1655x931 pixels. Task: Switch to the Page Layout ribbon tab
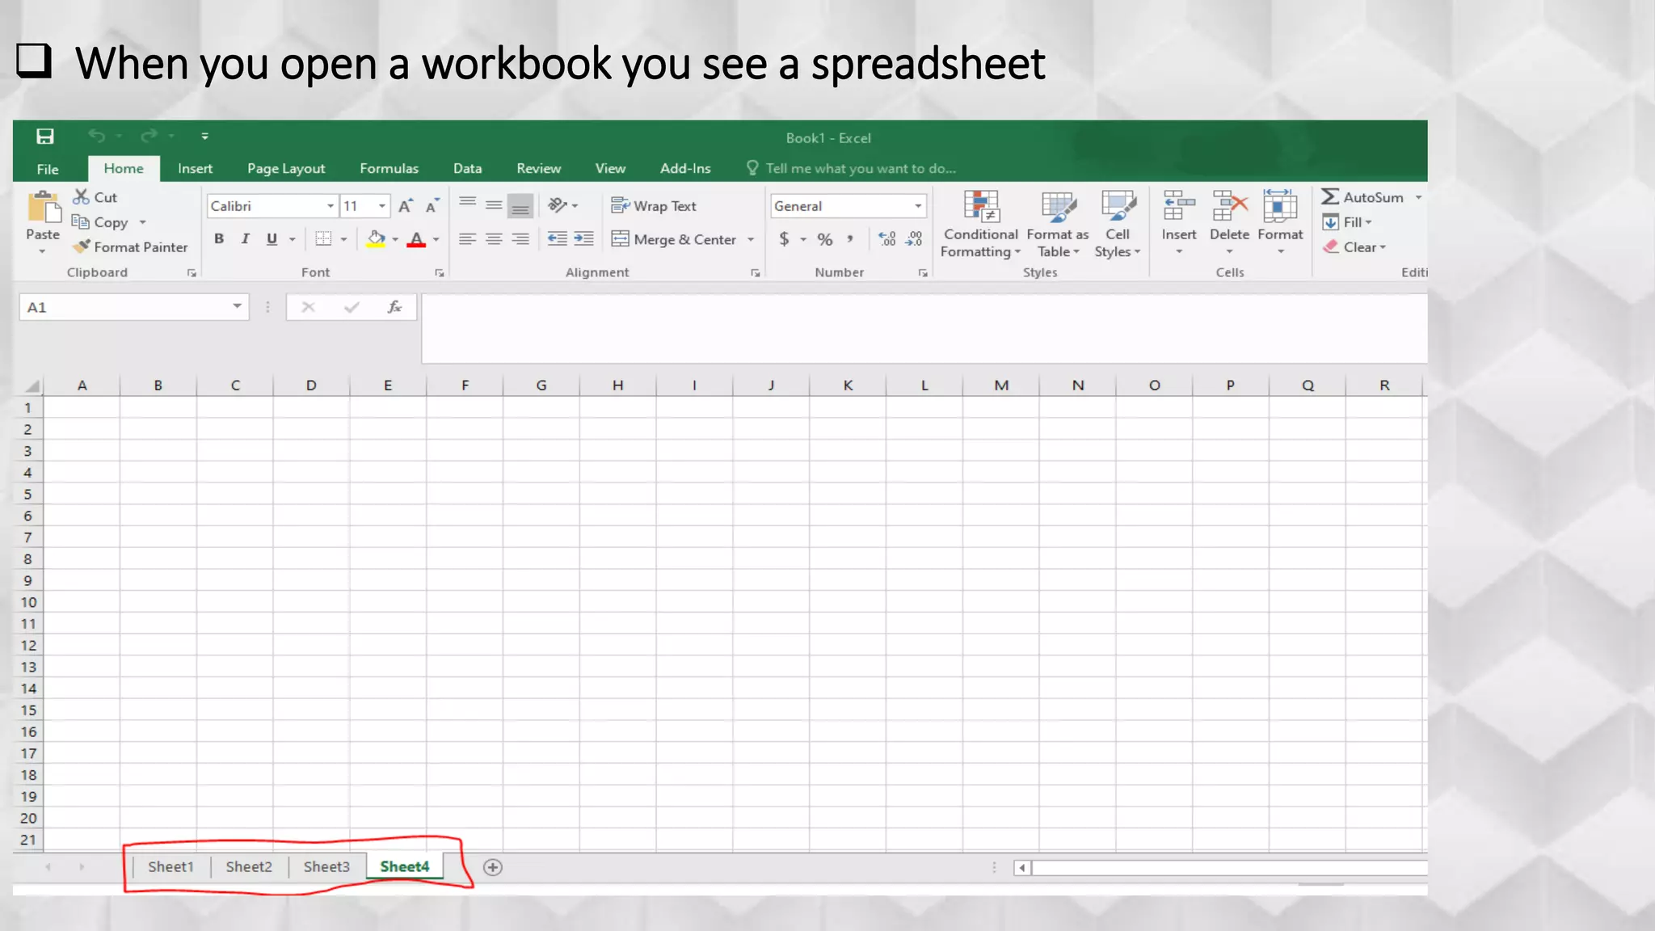click(x=286, y=169)
